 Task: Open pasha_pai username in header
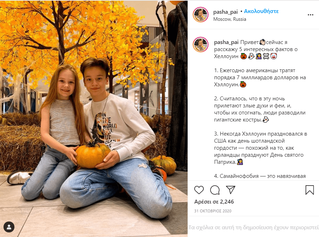(226, 12)
